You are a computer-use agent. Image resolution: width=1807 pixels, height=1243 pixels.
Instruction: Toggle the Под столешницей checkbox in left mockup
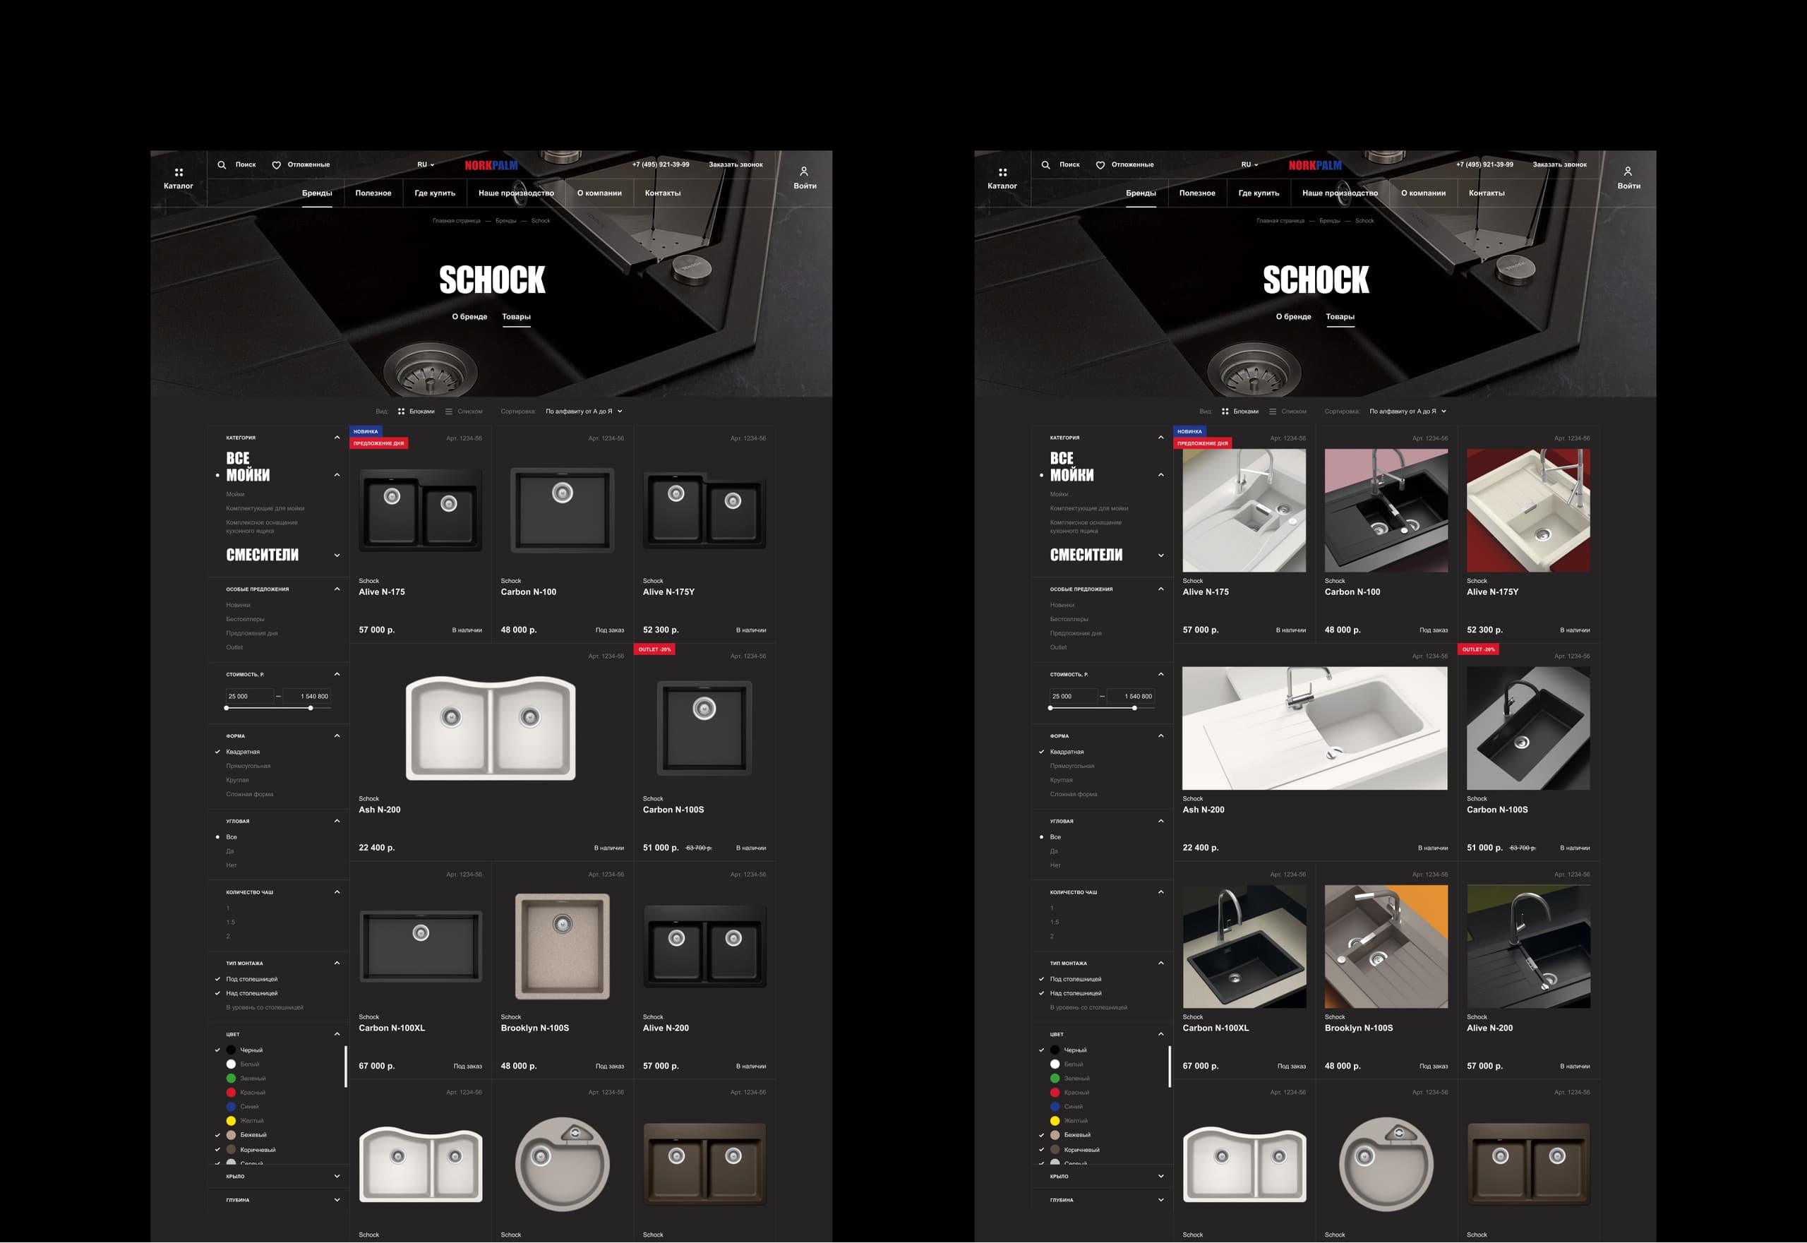tap(218, 980)
